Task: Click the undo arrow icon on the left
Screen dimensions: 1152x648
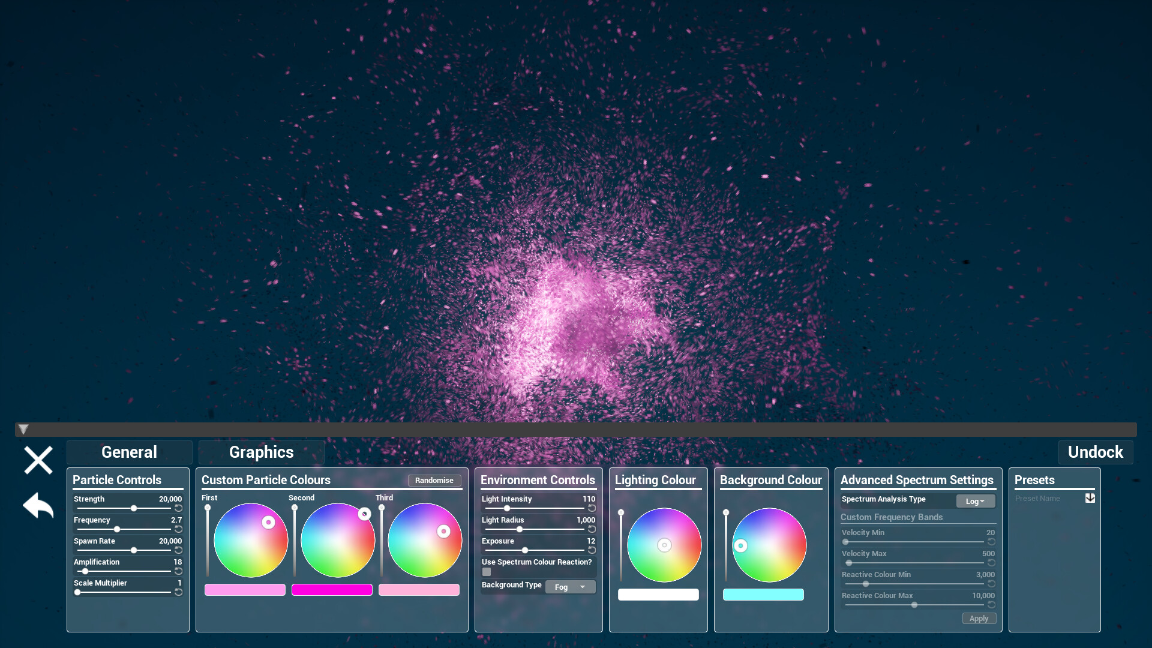Action: (x=37, y=506)
